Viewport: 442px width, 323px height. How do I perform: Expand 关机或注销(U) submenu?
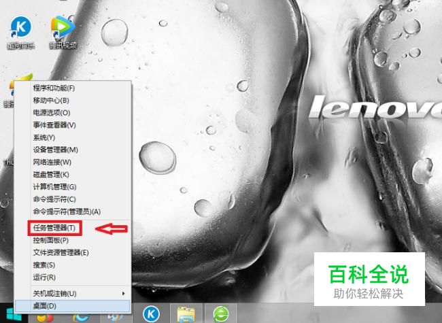coord(73,293)
